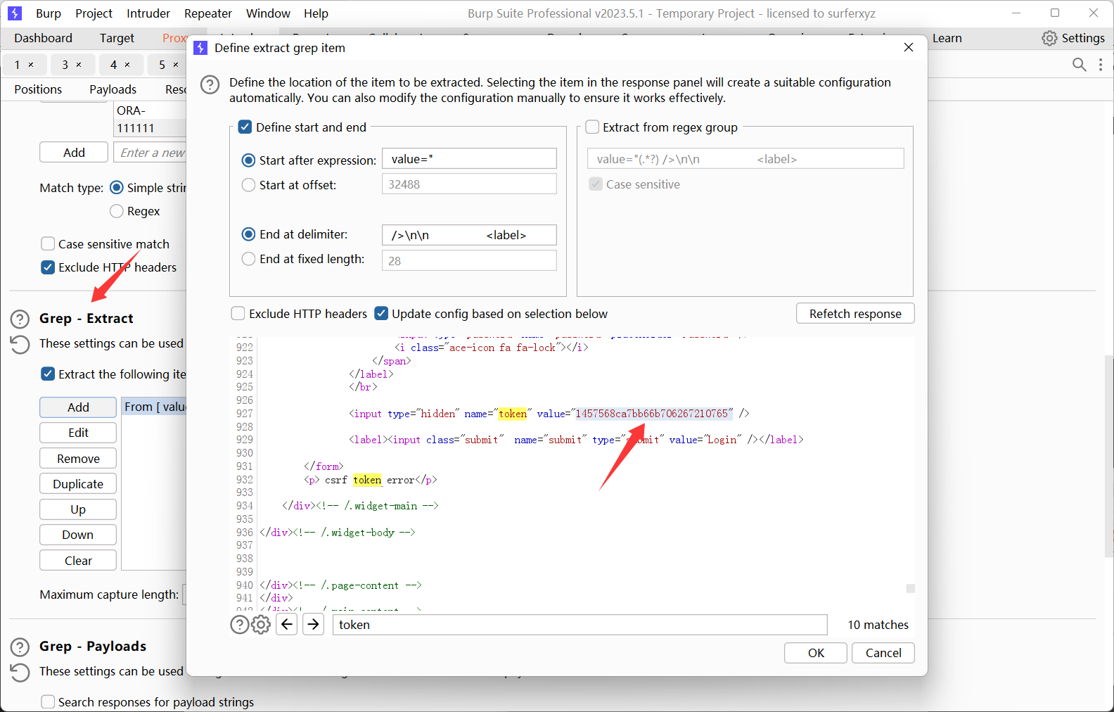Select End at delimiter radio
The height and width of the screenshot is (712, 1114).
pos(248,234)
